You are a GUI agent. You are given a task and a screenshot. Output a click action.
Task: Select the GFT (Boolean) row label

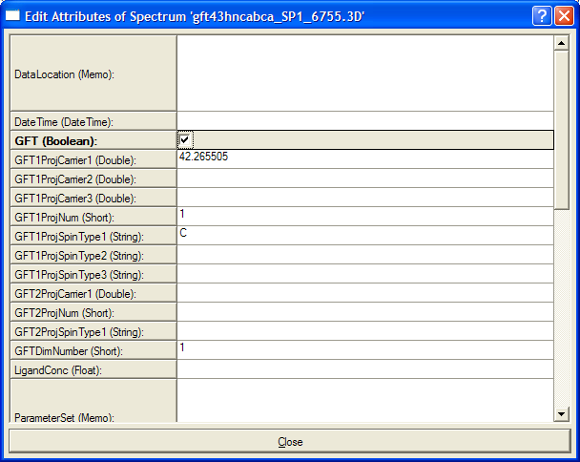tap(93, 140)
